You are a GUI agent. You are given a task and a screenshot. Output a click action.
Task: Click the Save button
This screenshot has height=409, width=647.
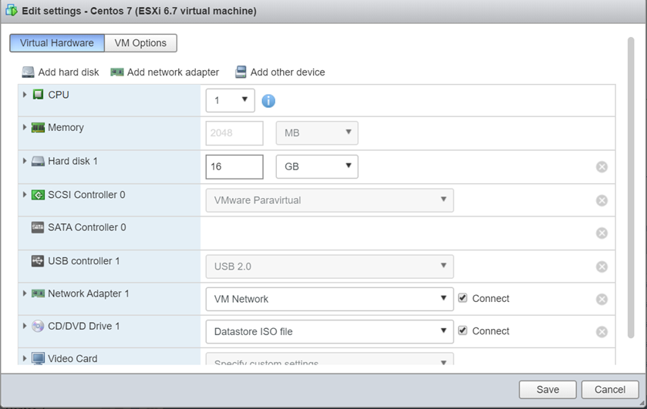[x=548, y=390]
